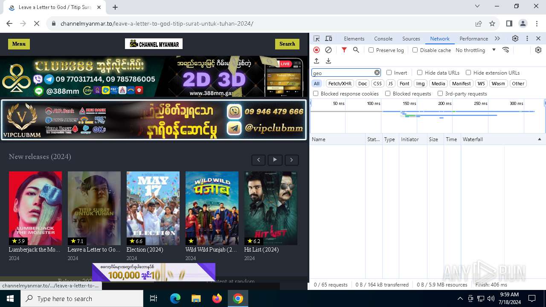This screenshot has height=307, width=546.
Task: Share this page icon
Action: 479,23
